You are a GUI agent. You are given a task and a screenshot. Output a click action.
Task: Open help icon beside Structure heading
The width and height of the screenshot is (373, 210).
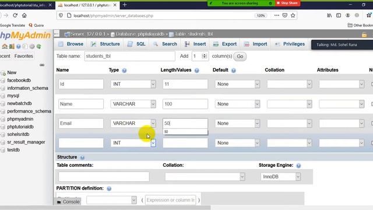pos(82,157)
